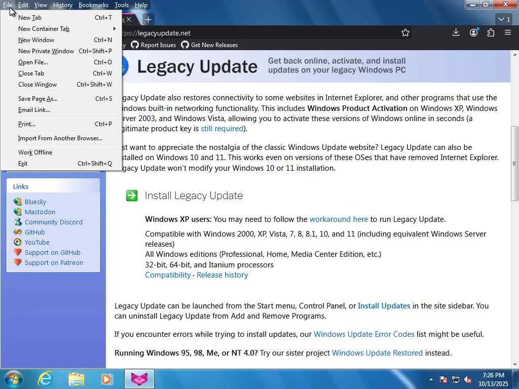Open Action Center flag tray icon
Image resolution: width=519 pixels, height=389 pixels.
click(443, 379)
